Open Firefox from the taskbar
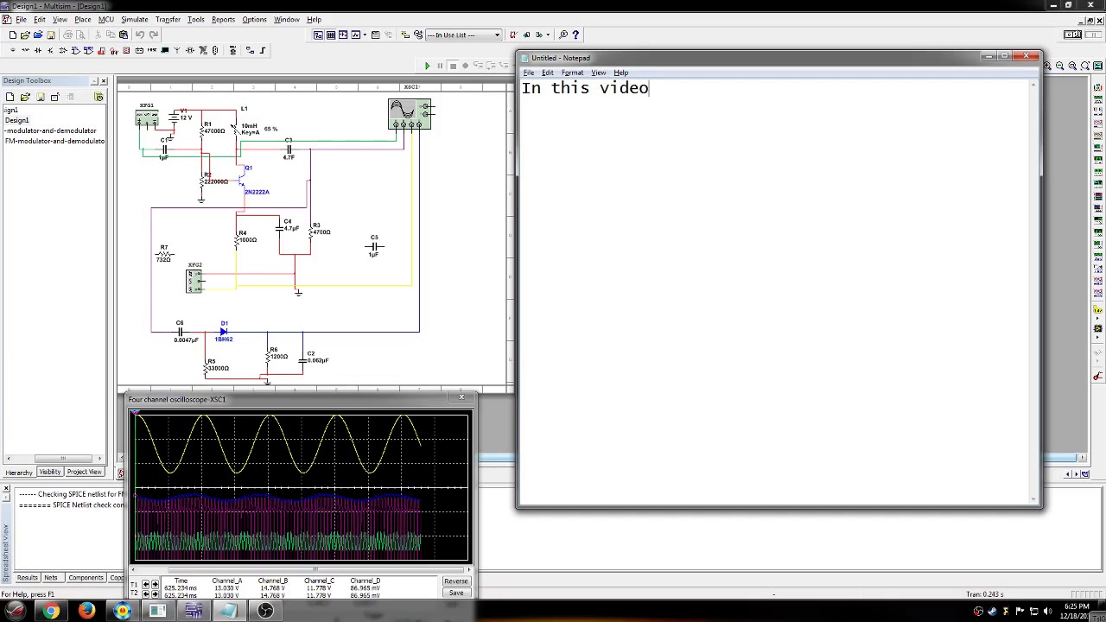 coord(86,611)
